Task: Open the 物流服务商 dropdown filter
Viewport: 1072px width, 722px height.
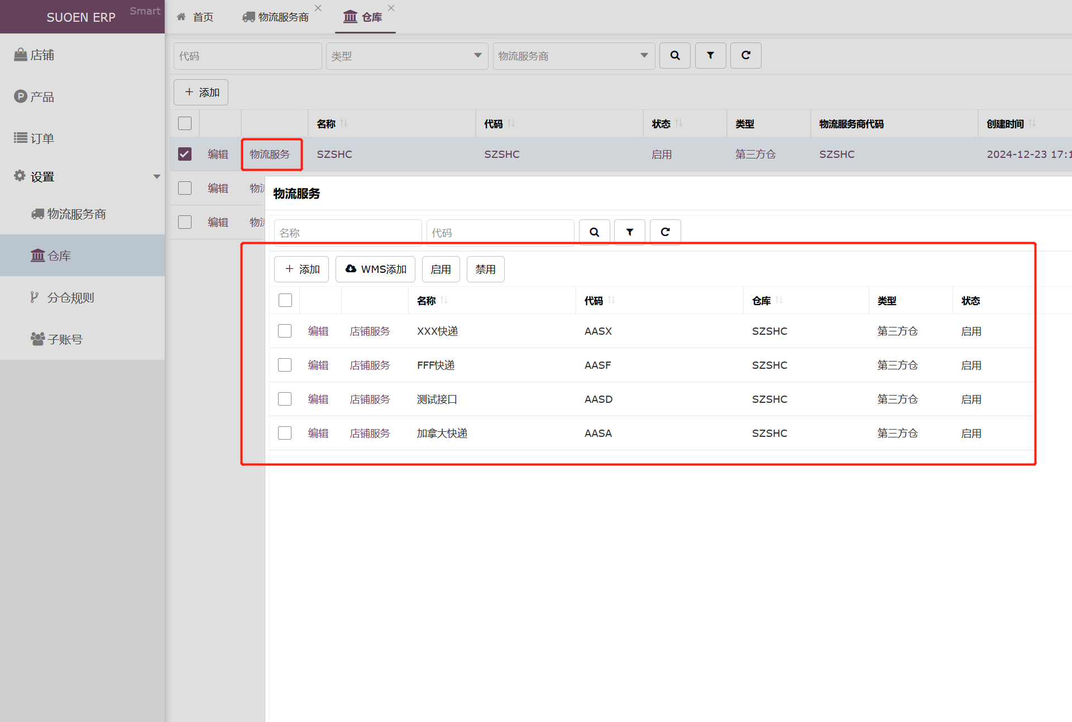Action: pyautogui.click(x=574, y=56)
